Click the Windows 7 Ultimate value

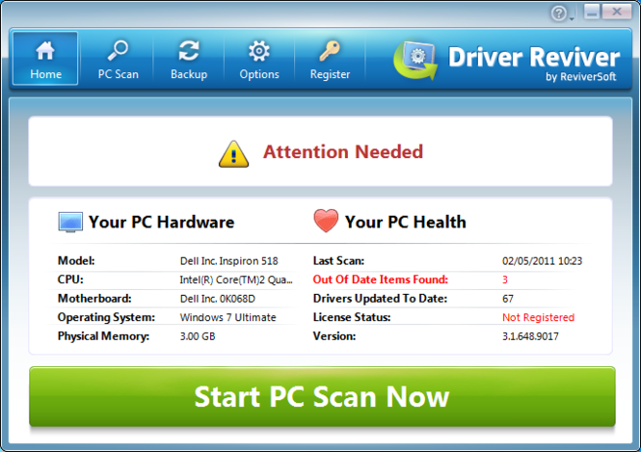(x=227, y=317)
